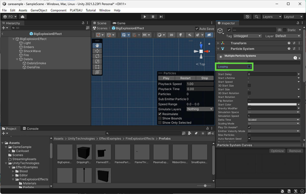Toggle the Looping checkbox

pos(249,67)
